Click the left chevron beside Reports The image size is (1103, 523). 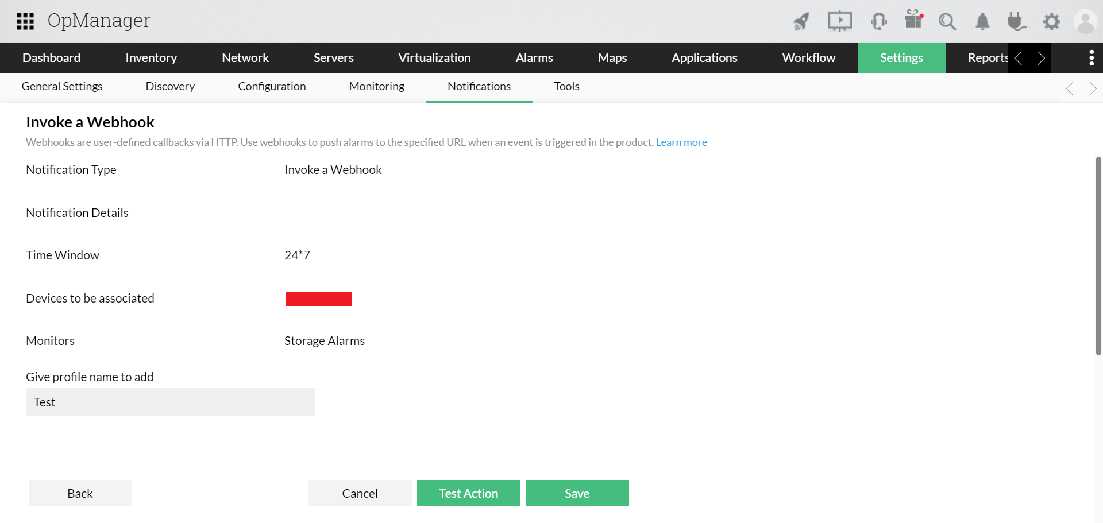tap(1019, 58)
